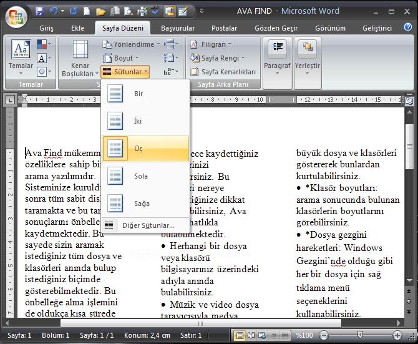Open the Office button menu

click(x=16, y=16)
